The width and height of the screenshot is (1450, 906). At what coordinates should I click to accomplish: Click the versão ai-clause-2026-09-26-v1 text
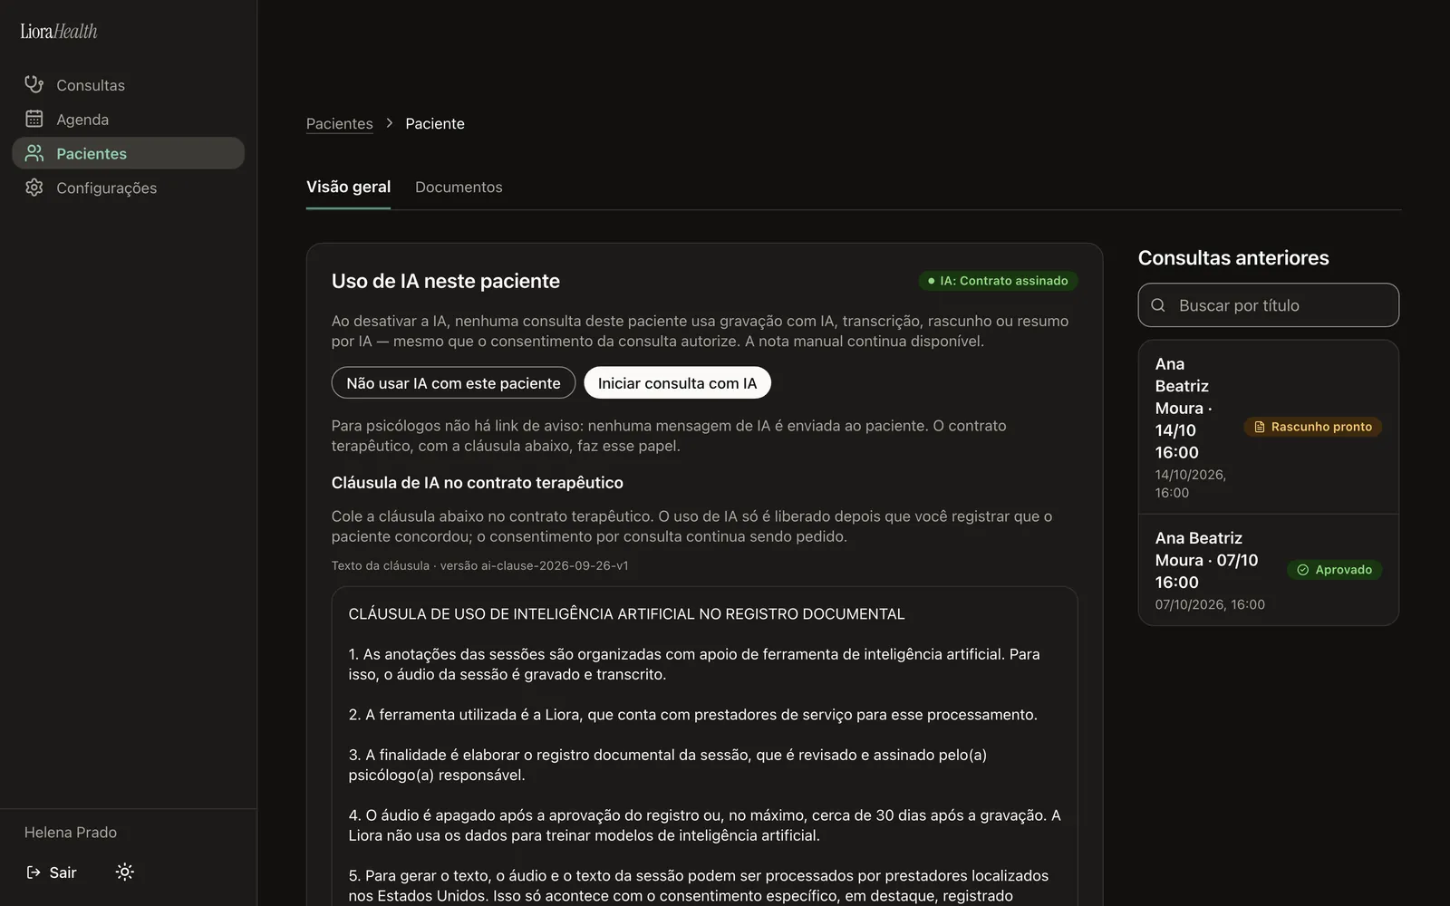534,565
